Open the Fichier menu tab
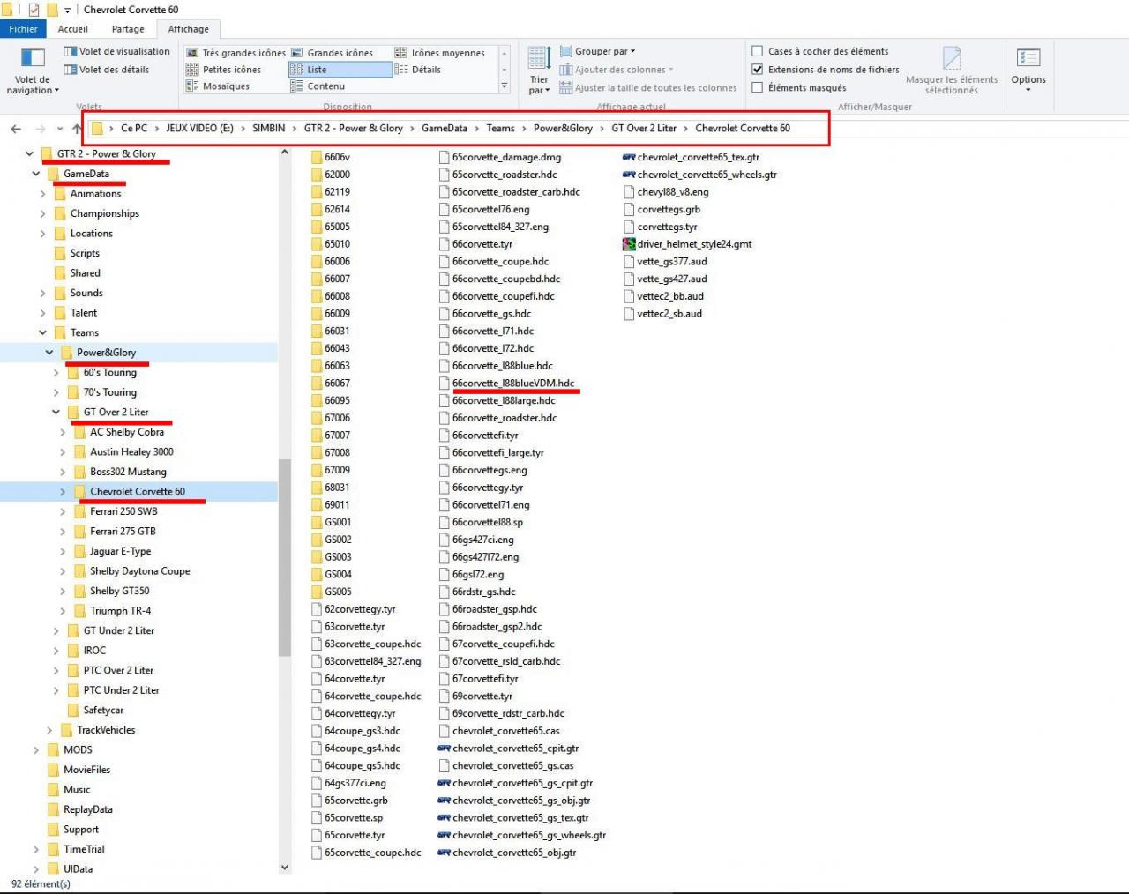1129x894 pixels. (x=24, y=29)
